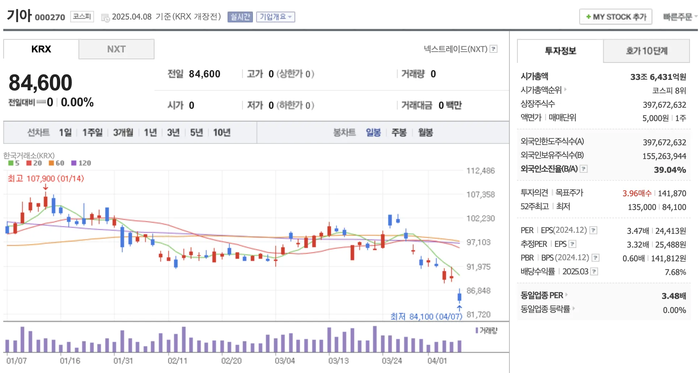The height and width of the screenshot is (373, 699).
Task: Select the 호가10단계 tab
Action: pyautogui.click(x=647, y=51)
